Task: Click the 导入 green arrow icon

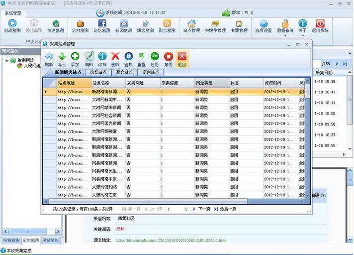Action: [62, 56]
